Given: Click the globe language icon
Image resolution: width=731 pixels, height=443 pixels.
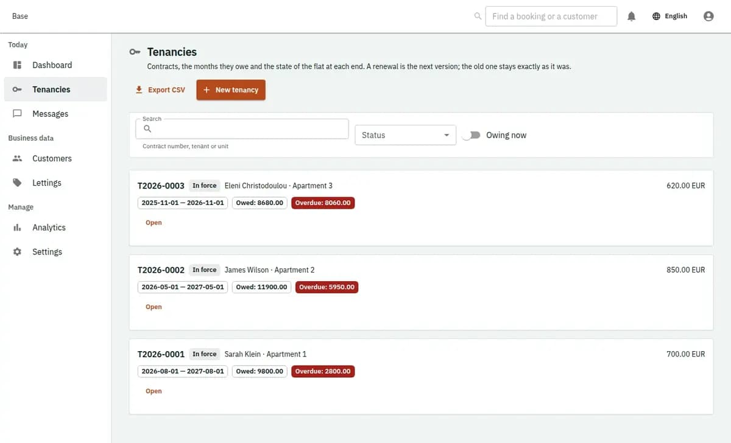Looking at the screenshot, I should point(656,16).
